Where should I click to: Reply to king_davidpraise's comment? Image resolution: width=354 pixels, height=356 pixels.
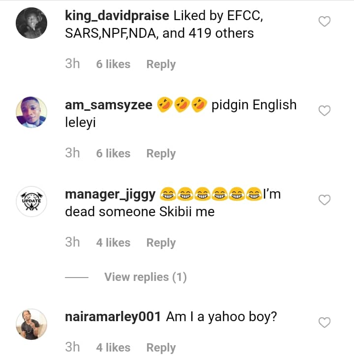[x=161, y=64]
